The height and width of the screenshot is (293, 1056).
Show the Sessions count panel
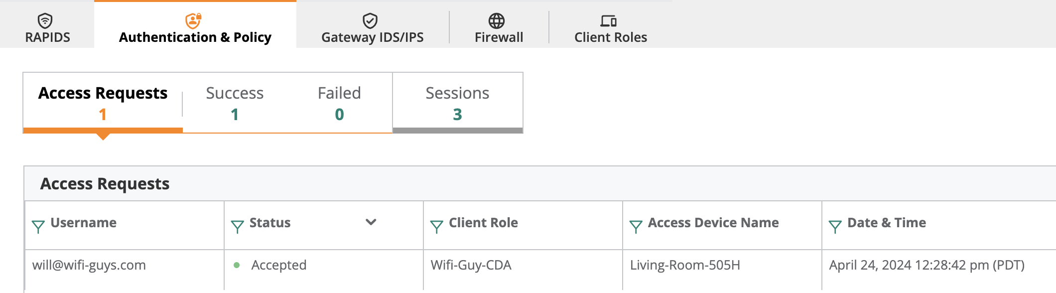(x=457, y=103)
